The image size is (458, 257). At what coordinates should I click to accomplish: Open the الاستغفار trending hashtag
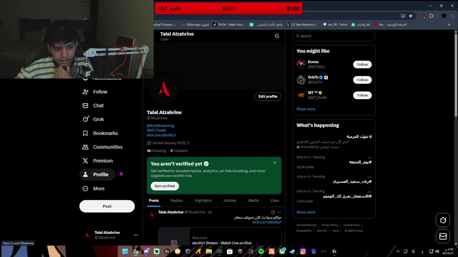click(x=347, y=196)
